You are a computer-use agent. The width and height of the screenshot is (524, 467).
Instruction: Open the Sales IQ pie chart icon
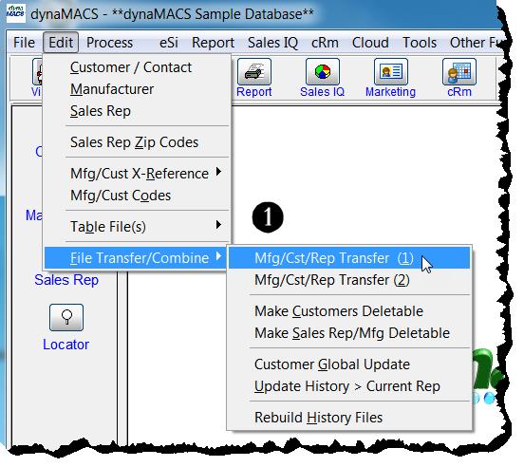323,71
